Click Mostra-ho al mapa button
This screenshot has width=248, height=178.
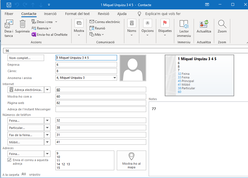coord(131,161)
